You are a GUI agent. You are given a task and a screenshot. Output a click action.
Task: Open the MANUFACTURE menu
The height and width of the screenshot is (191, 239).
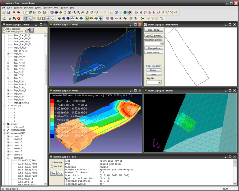click(x=51, y=8)
